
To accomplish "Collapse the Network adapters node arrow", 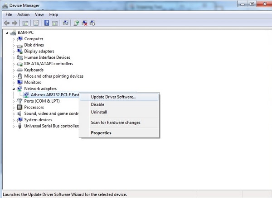I will [x=14, y=89].
